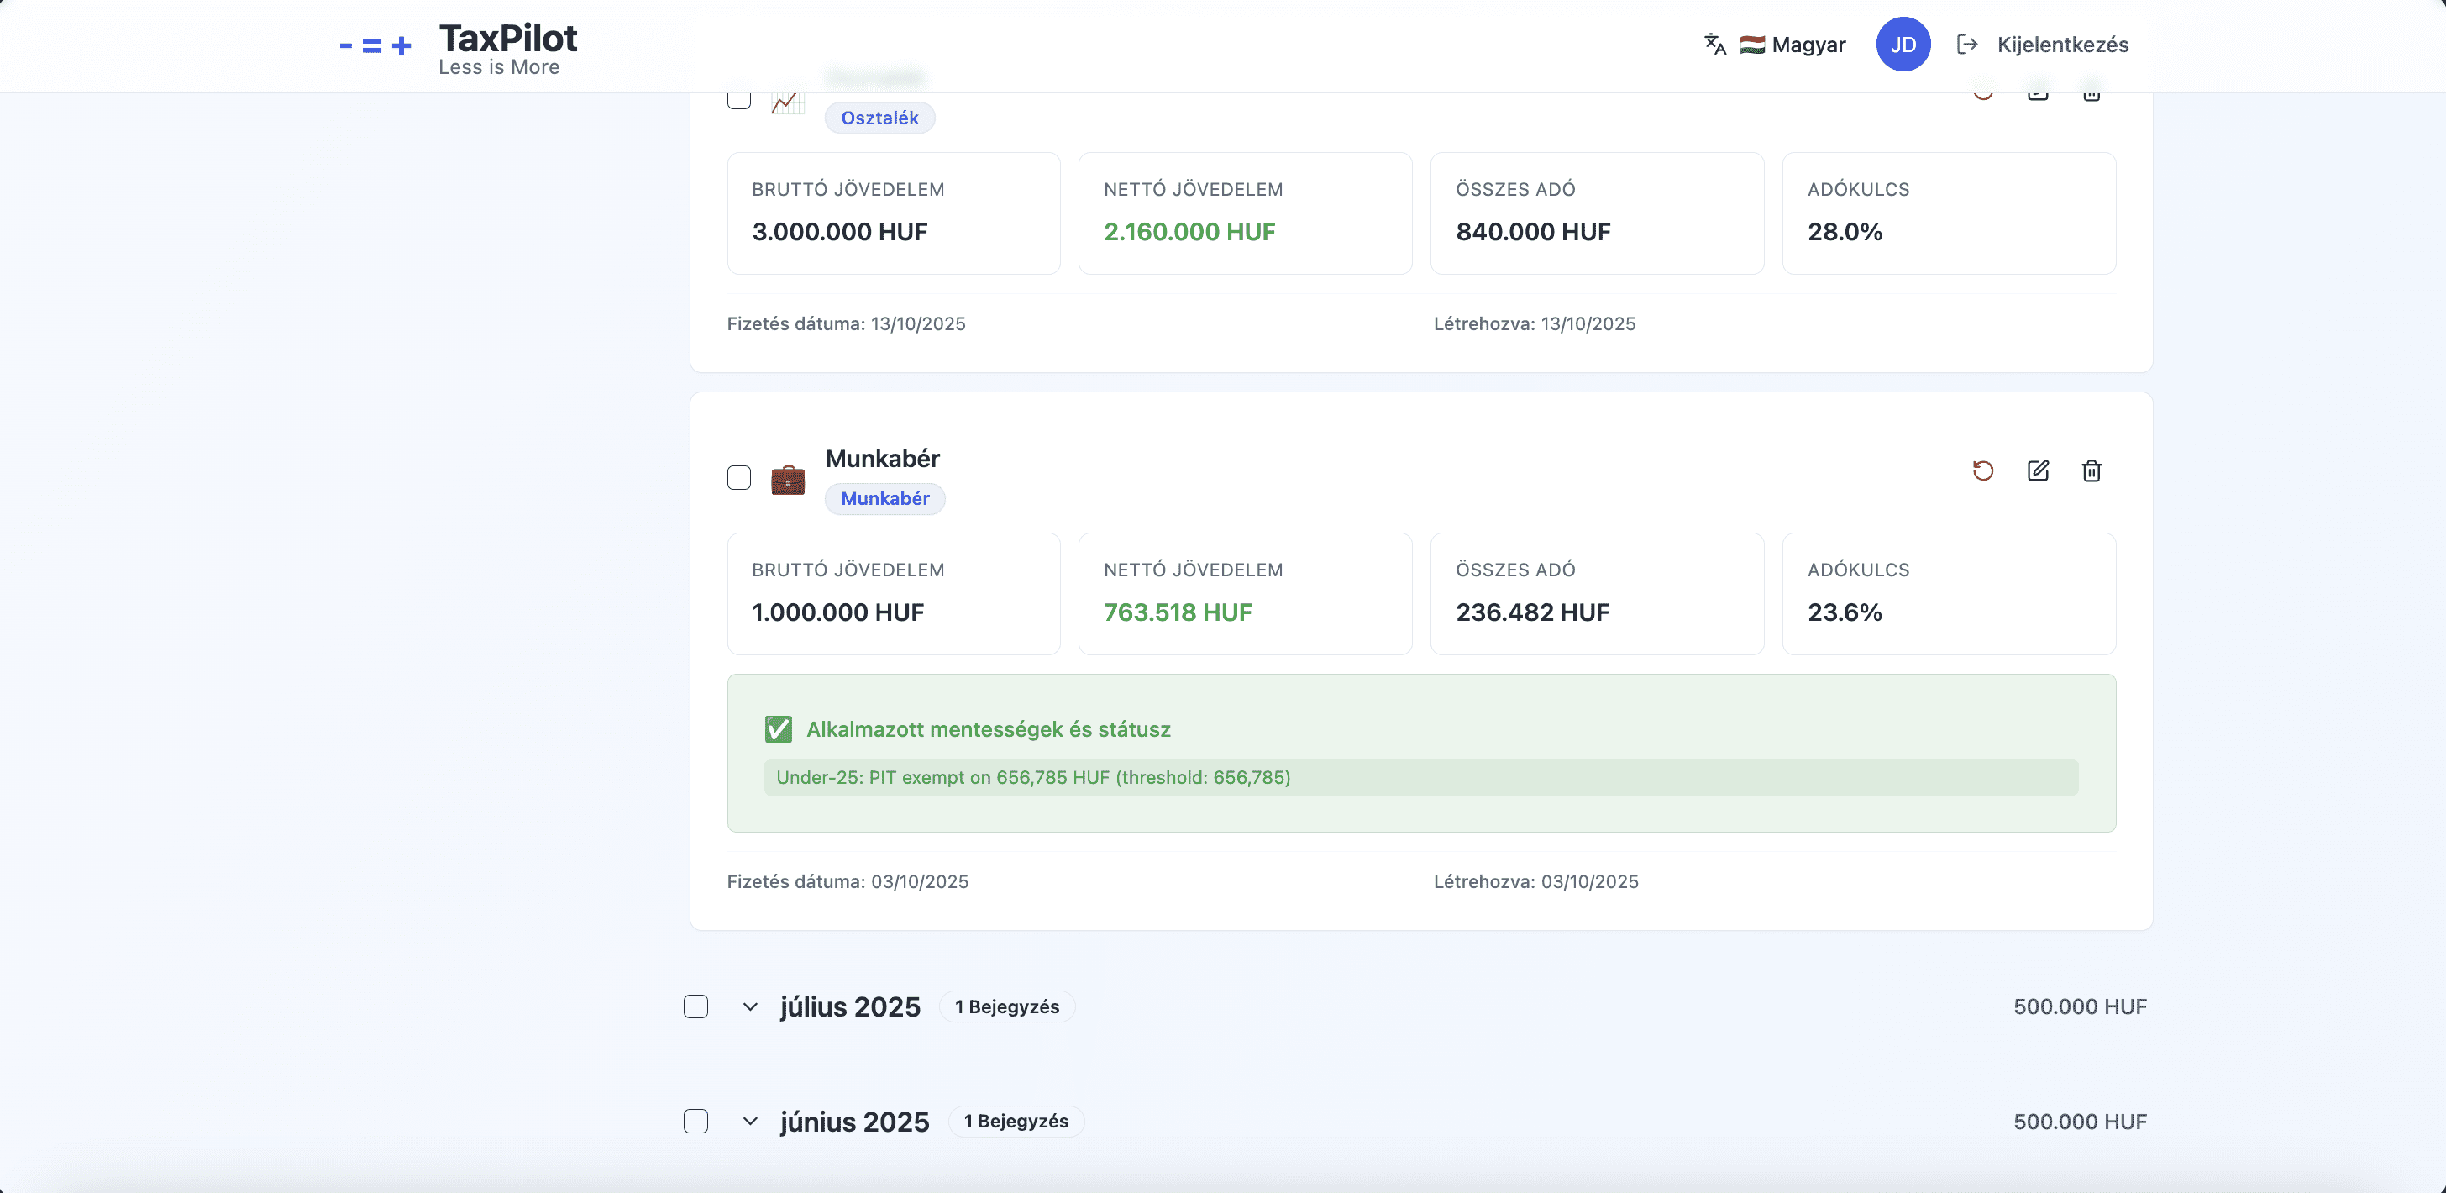Tick the Munkabér entry checkbox
Viewport: 2446px width, 1193px height.
pos(738,478)
